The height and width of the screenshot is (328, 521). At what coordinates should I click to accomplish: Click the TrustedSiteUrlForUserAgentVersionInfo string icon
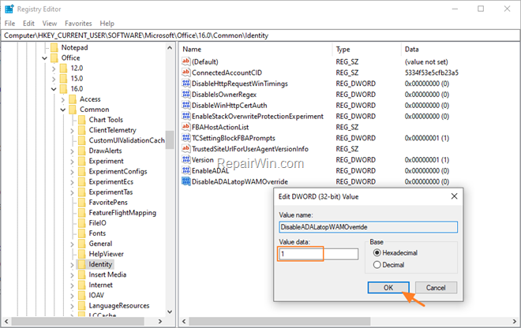(x=186, y=149)
